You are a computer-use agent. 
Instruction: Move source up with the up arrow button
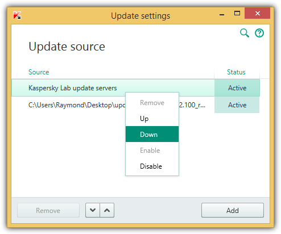[x=107, y=210]
